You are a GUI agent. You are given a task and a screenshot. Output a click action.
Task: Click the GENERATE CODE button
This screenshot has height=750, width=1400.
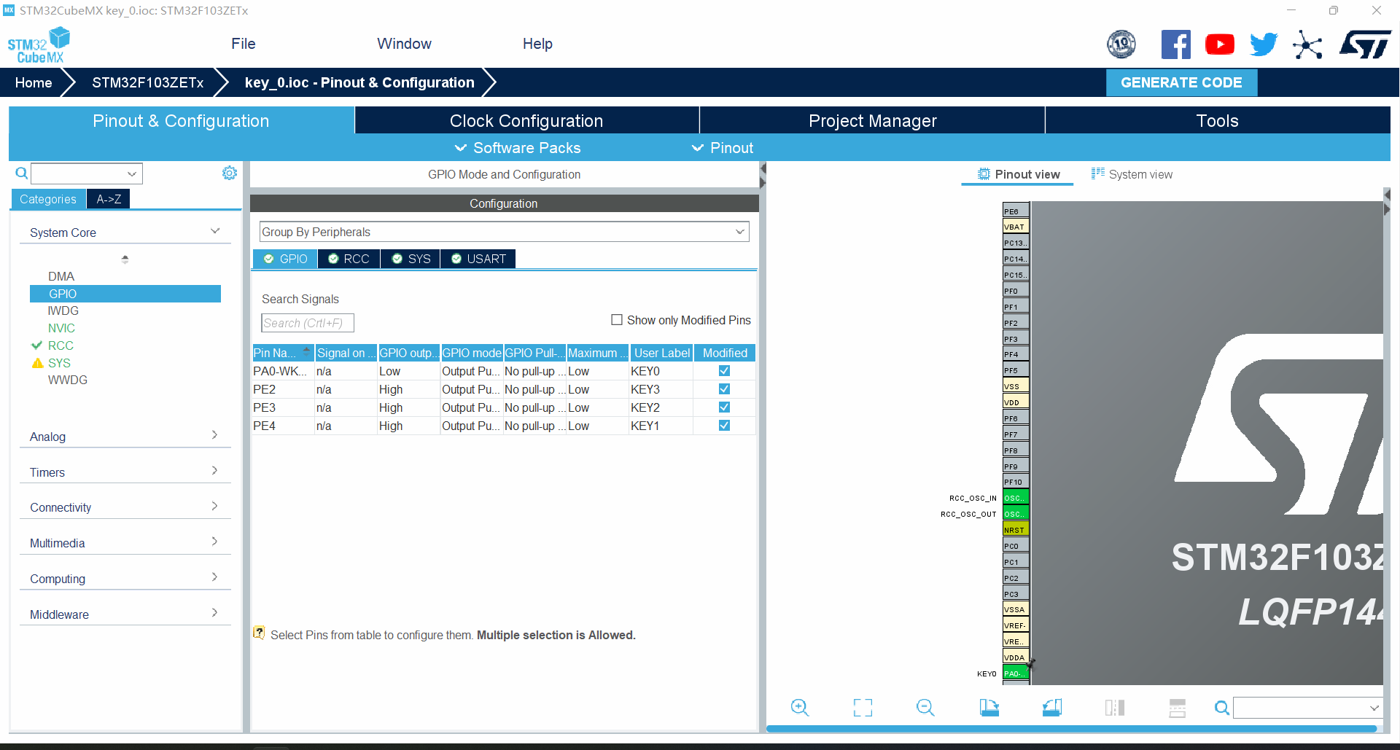point(1181,82)
